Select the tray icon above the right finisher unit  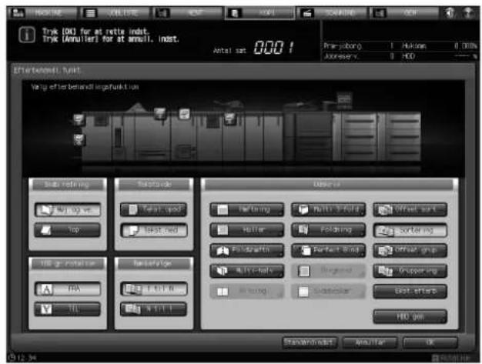click(x=230, y=118)
